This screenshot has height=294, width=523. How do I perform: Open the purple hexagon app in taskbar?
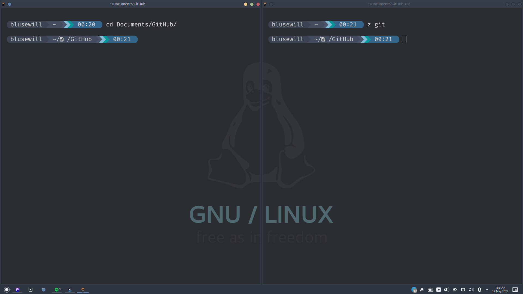point(17,290)
